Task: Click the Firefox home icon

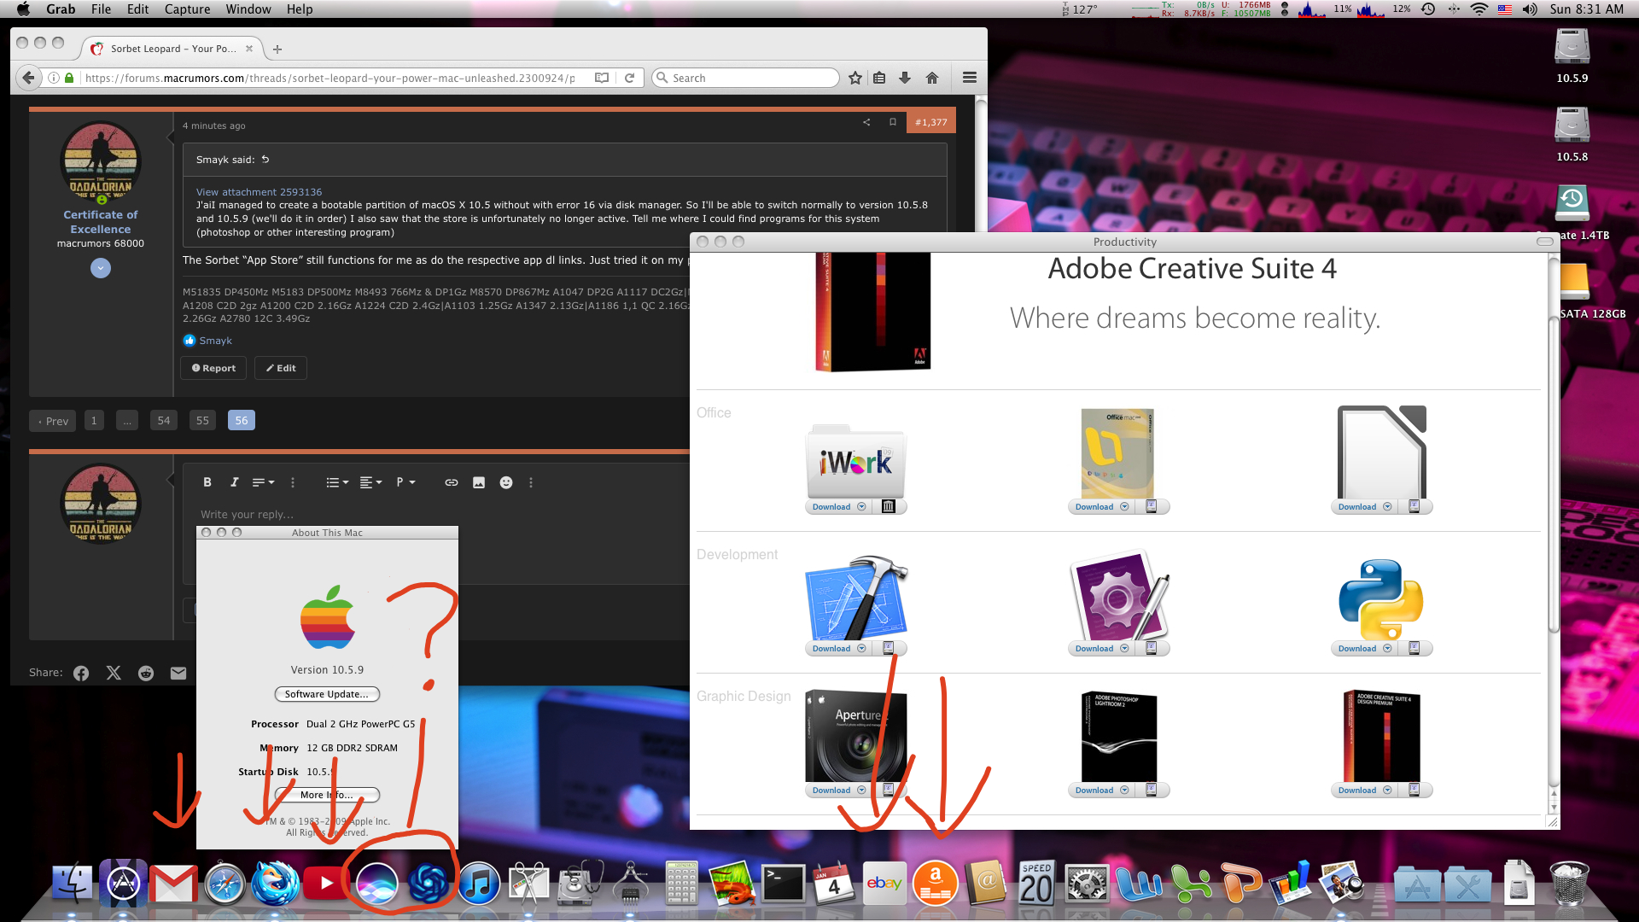Action: point(932,78)
